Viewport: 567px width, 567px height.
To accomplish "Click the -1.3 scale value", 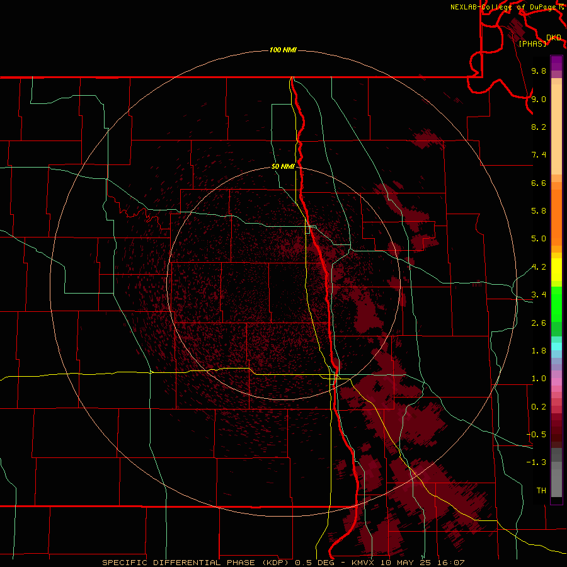I will tap(536, 462).
